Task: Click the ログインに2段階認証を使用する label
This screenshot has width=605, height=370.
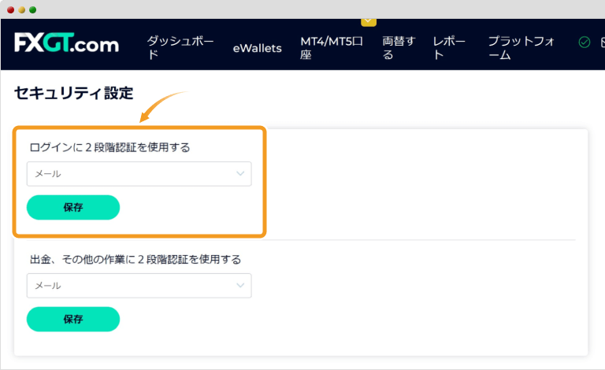Action: [109, 147]
